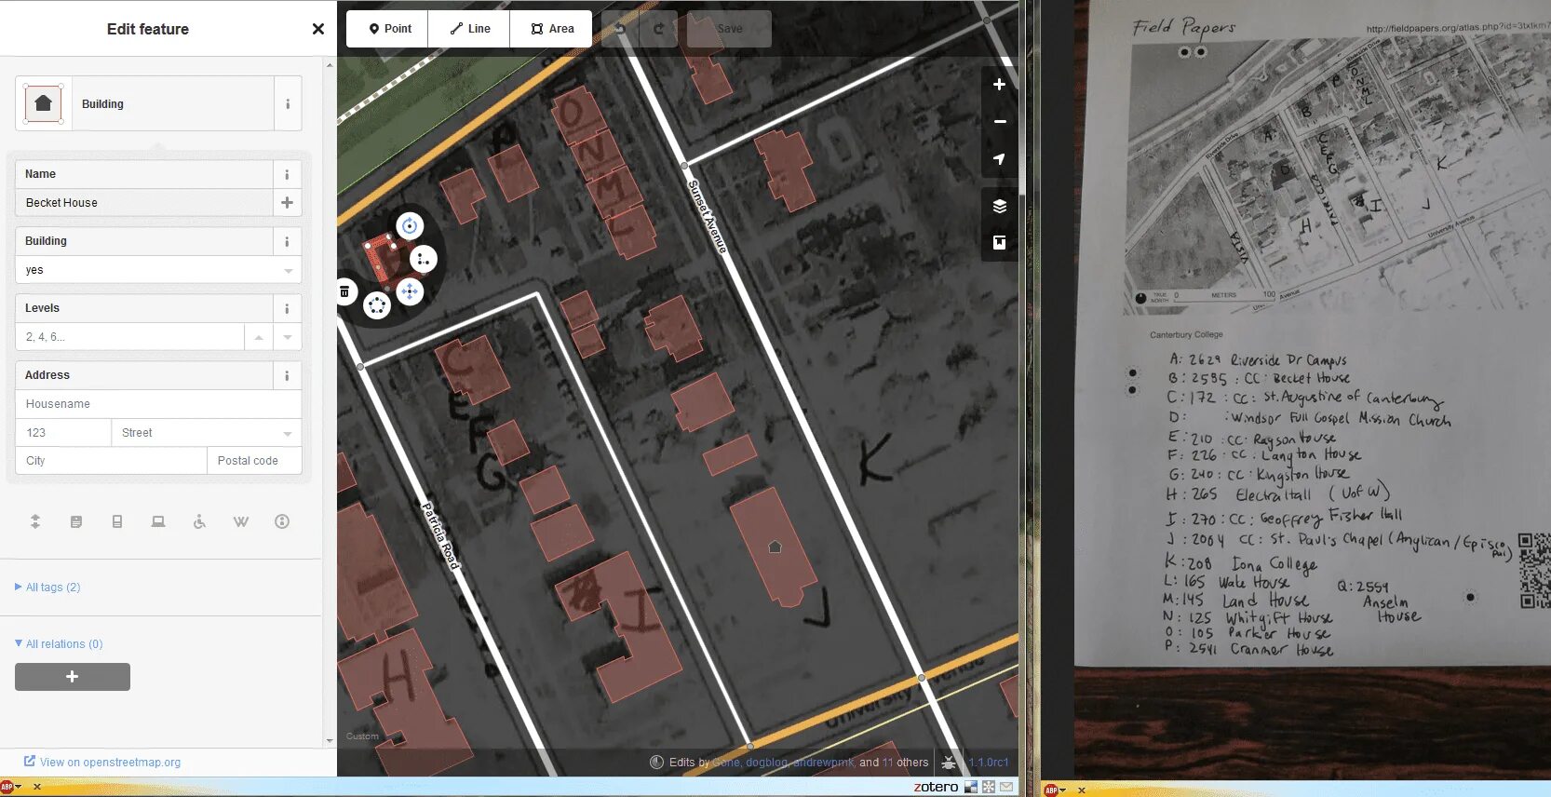
Task: Open the Building value dropdown
Action: 288,270
